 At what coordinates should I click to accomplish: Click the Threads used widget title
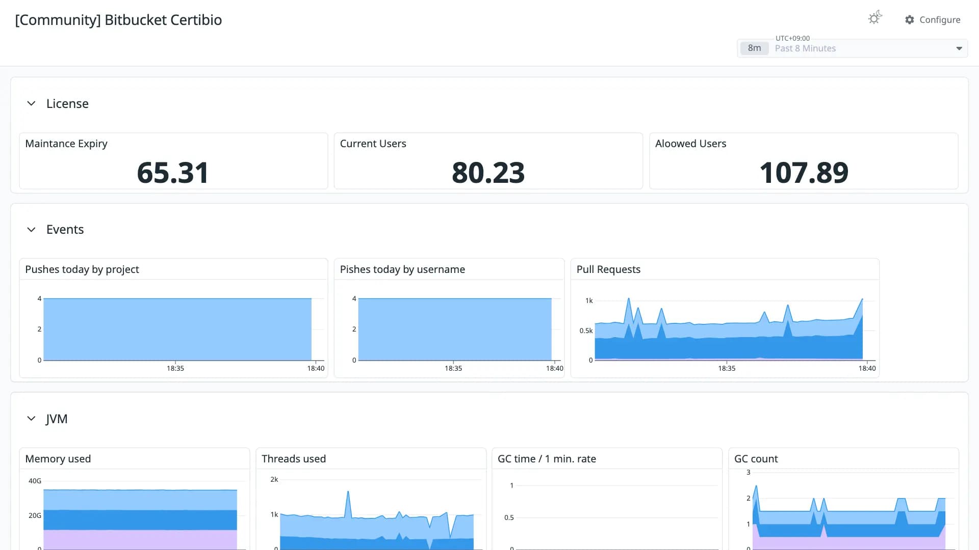tap(294, 459)
